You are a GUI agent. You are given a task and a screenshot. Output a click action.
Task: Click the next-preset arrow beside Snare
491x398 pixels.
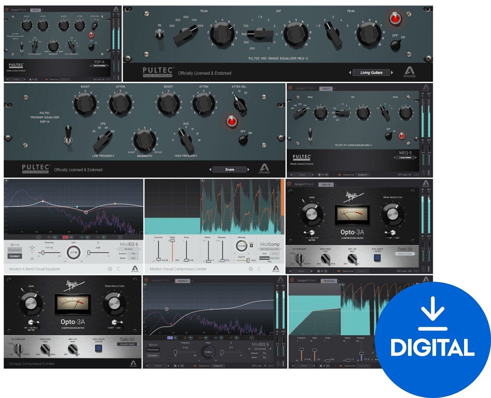[x=249, y=169]
